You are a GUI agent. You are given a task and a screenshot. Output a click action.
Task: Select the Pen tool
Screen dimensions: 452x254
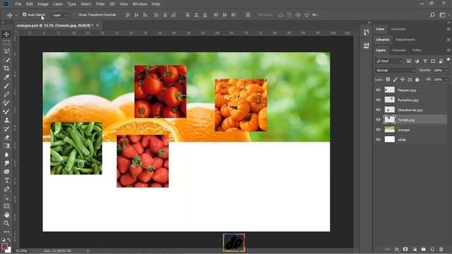click(6, 189)
